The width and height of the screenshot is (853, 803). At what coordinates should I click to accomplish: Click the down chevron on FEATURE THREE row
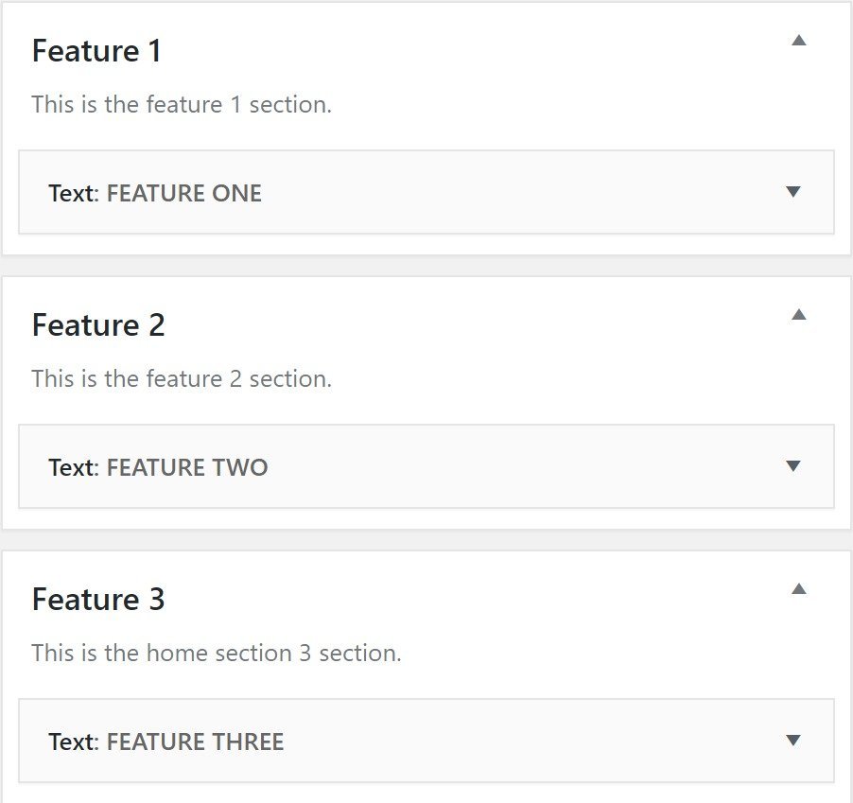click(x=792, y=742)
